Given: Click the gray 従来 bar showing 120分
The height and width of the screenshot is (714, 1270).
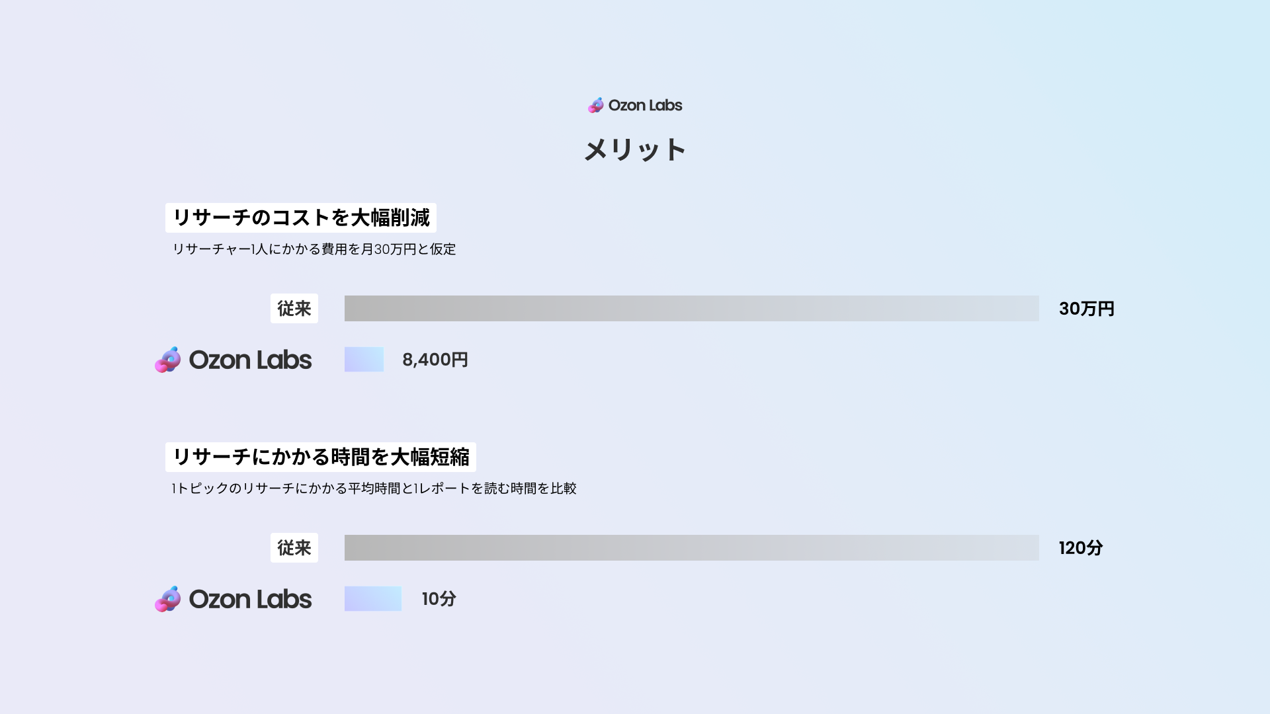Looking at the screenshot, I should coord(691,548).
